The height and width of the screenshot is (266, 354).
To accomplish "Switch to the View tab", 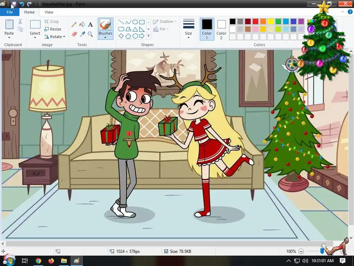I will 49,12.
